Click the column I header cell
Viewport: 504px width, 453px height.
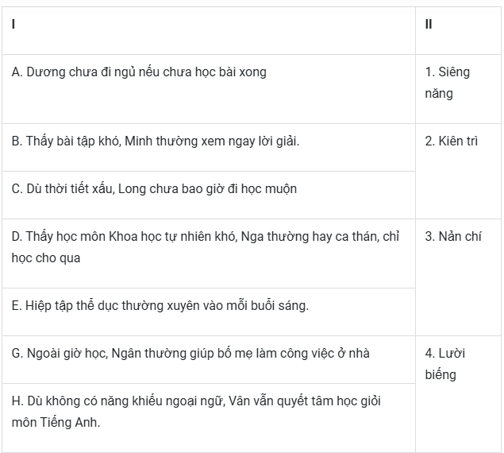[x=209, y=30]
